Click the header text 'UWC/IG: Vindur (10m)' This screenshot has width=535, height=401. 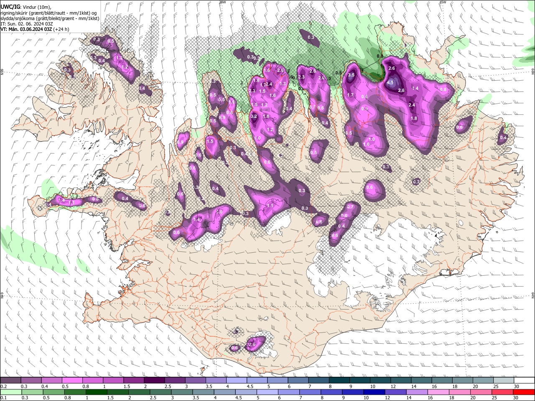(26, 7)
